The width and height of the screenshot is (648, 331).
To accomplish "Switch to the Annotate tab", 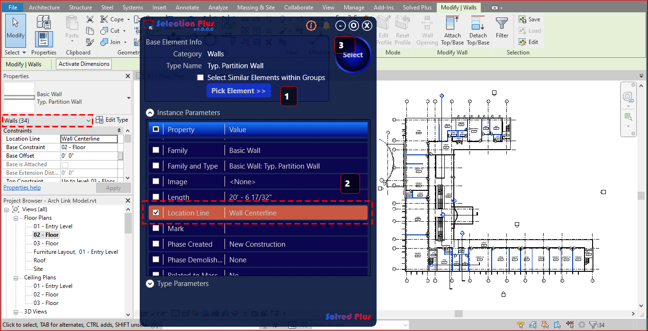I will pyautogui.click(x=188, y=8).
